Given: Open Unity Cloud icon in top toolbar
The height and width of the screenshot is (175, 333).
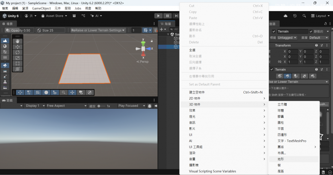Looking at the screenshot, I should tap(286, 16).
